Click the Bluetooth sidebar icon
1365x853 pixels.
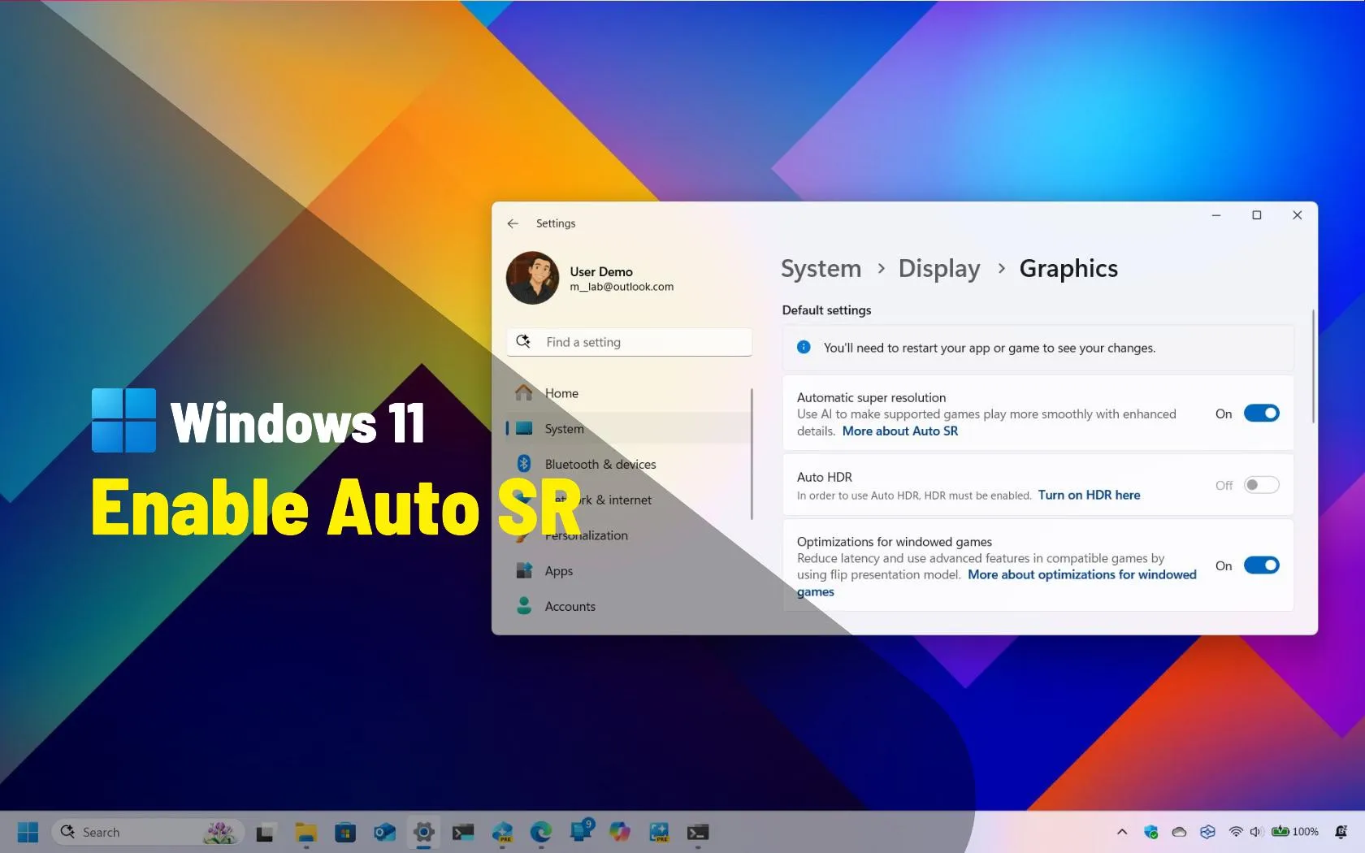tap(524, 464)
